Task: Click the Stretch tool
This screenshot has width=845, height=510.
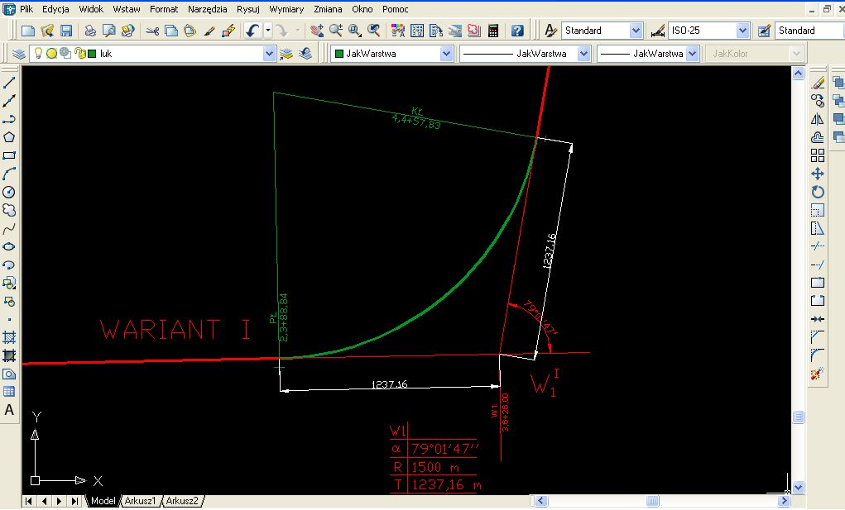Action: tap(818, 229)
